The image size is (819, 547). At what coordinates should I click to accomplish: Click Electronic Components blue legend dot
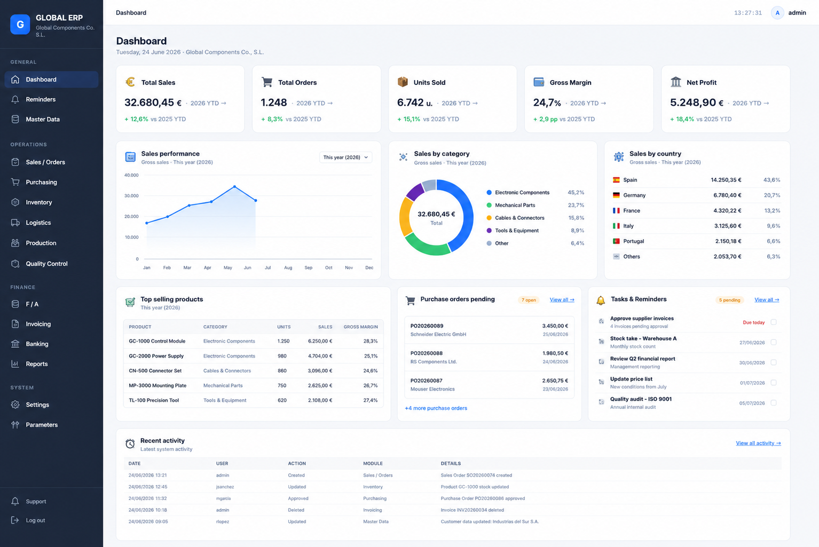click(489, 193)
